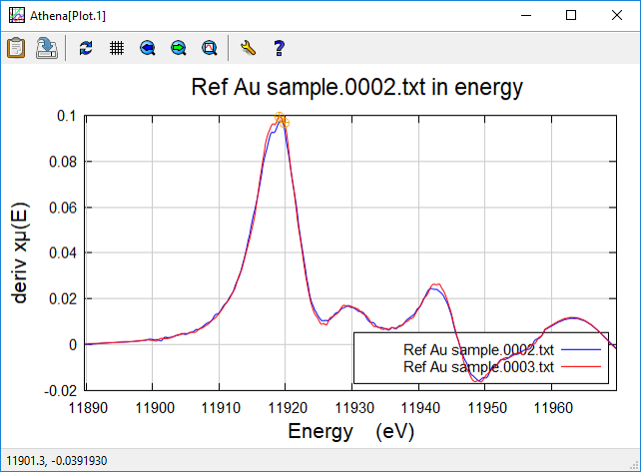Screen dimensions: 641x472
Task: Click the red legend line sample
Action: (581, 367)
